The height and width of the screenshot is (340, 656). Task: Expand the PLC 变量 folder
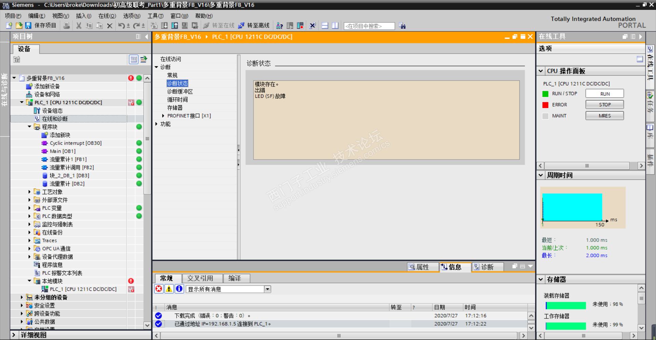pos(29,208)
